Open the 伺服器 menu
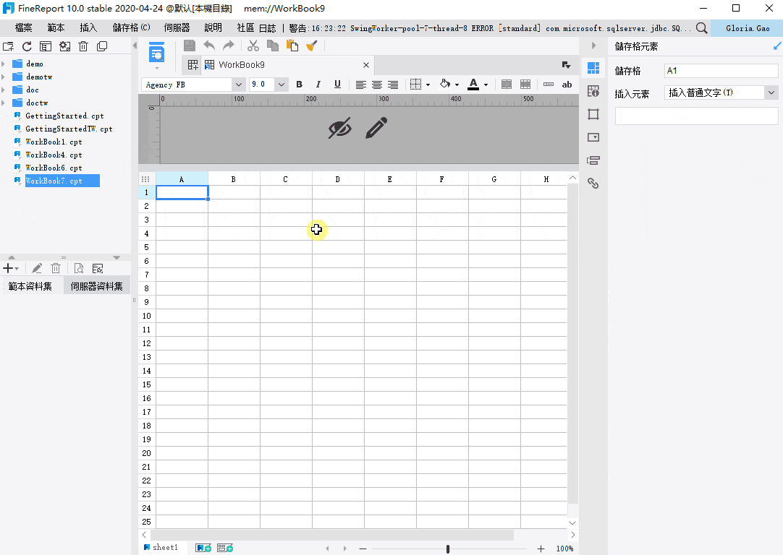The height and width of the screenshot is (555, 783). pos(177,28)
